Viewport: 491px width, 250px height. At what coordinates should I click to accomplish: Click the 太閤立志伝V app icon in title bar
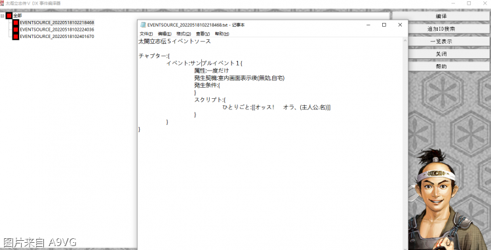(x=2, y=3)
